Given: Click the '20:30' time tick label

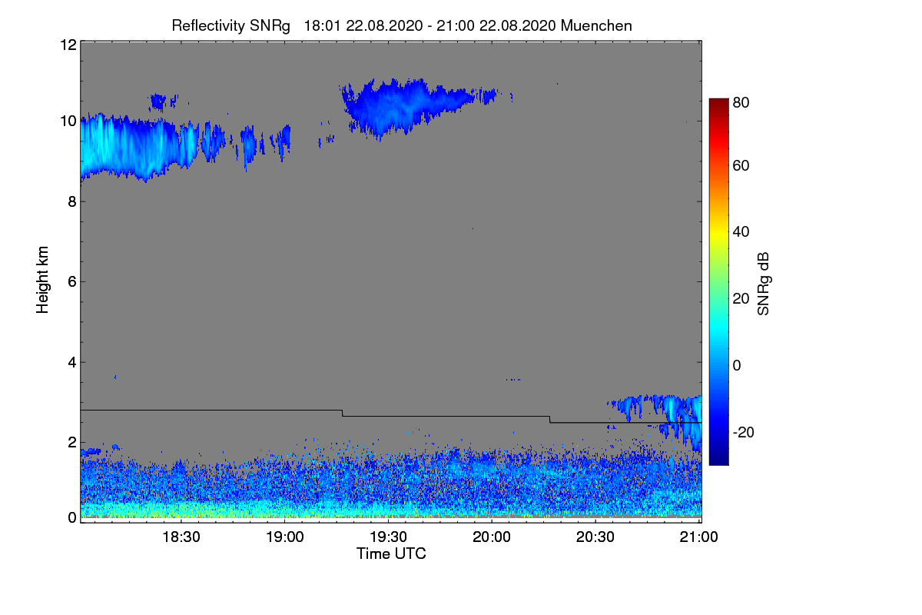Looking at the screenshot, I should (595, 537).
